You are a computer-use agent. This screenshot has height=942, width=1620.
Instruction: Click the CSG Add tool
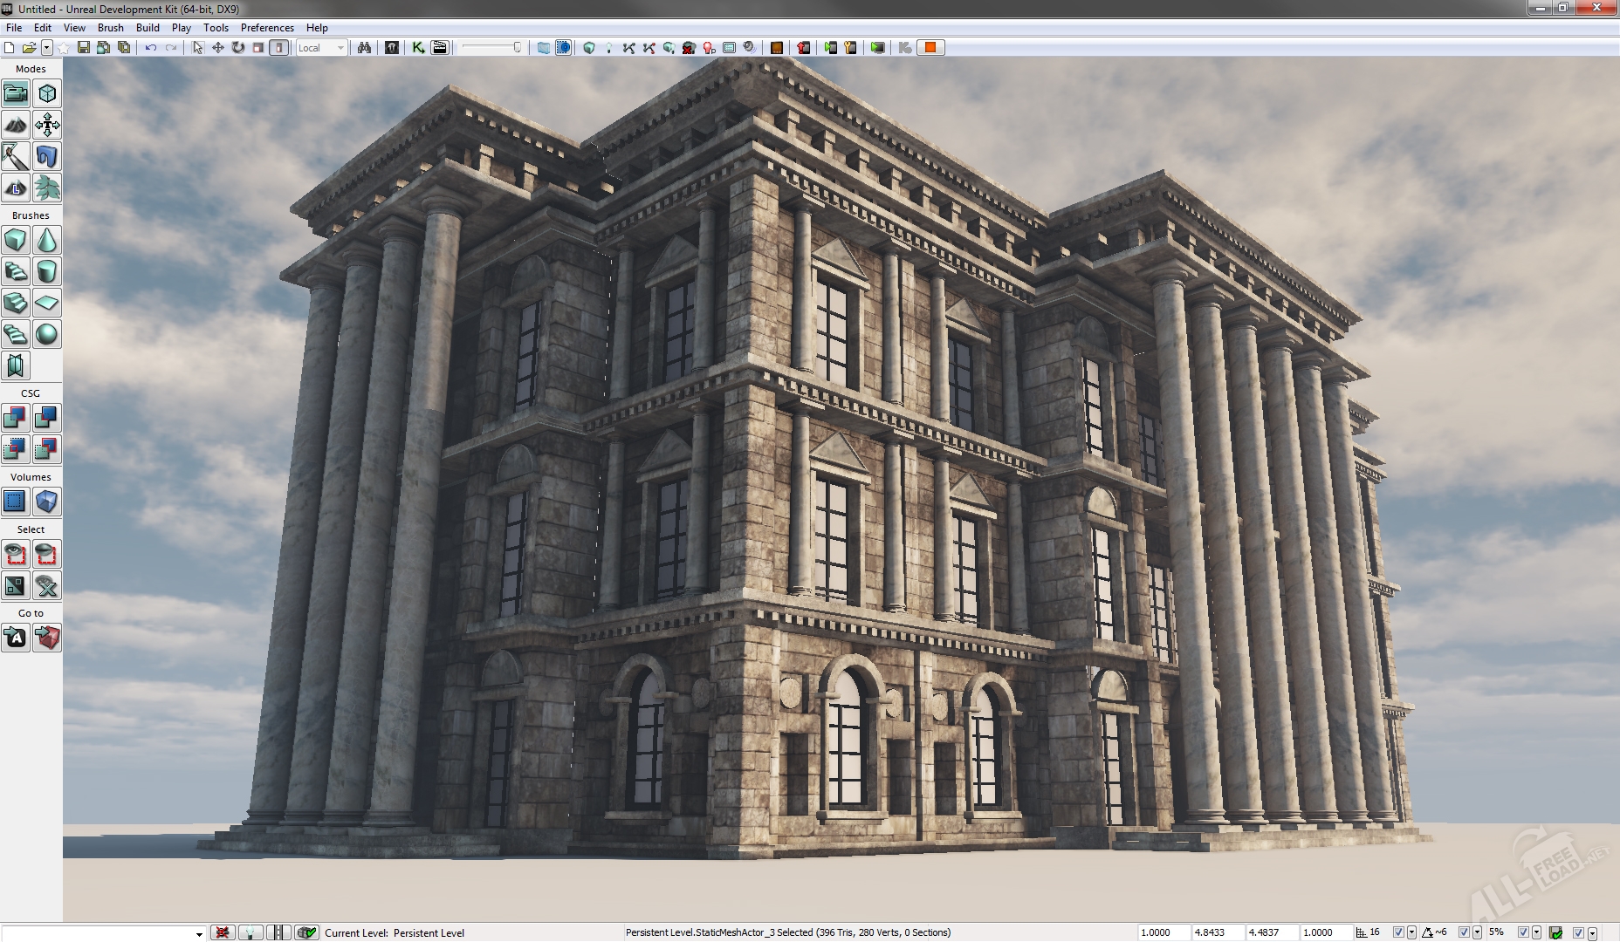coord(16,418)
